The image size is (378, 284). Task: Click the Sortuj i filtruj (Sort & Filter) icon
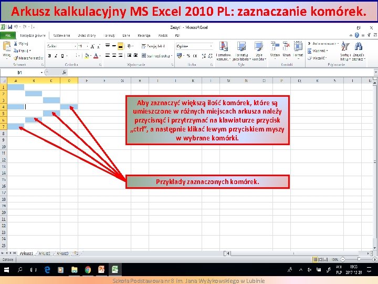[345, 46]
